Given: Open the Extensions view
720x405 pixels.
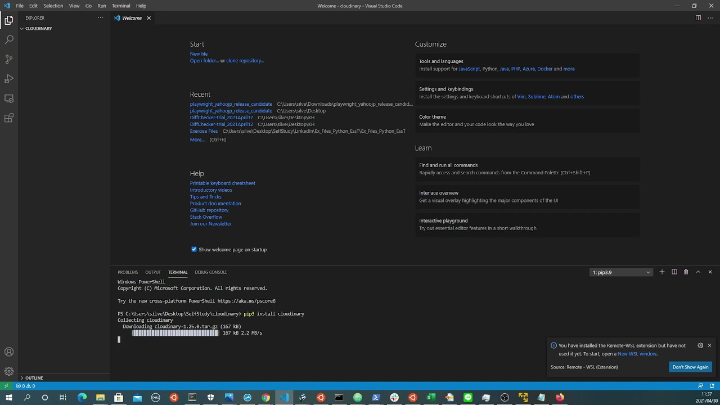Looking at the screenshot, I should point(9,118).
